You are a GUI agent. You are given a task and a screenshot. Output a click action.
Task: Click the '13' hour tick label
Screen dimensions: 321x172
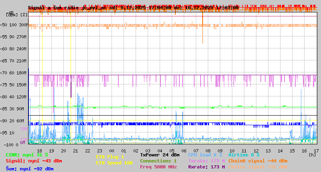(268, 151)
